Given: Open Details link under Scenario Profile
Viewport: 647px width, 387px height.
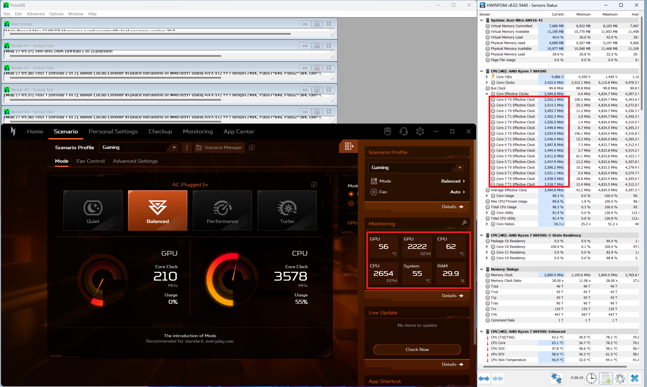Looking at the screenshot, I should click(453, 207).
